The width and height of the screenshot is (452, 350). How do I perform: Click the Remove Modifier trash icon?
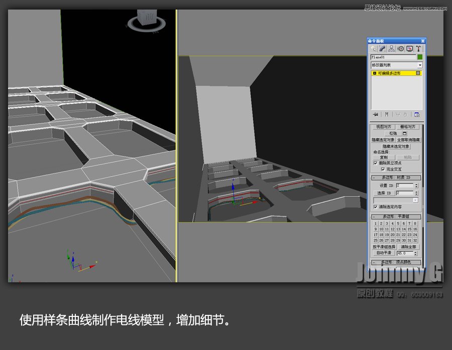(405, 113)
